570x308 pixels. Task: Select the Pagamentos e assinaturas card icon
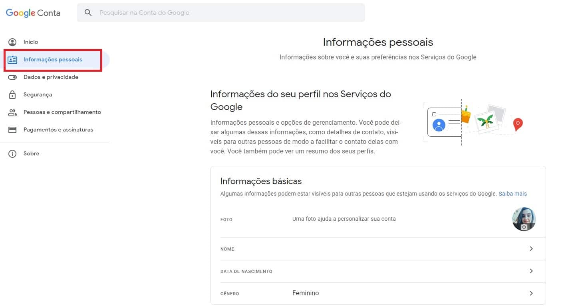(12, 129)
